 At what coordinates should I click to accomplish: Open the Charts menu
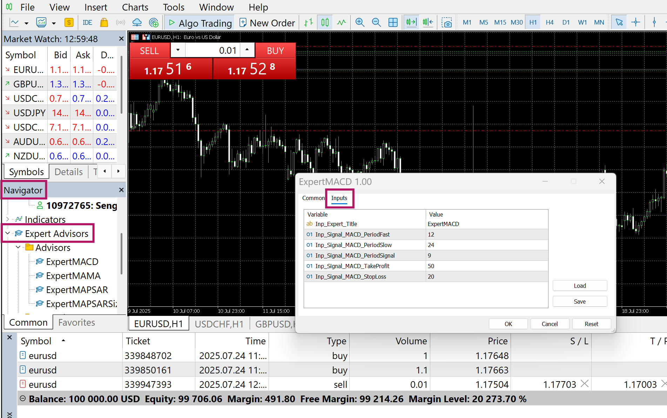[x=135, y=7]
